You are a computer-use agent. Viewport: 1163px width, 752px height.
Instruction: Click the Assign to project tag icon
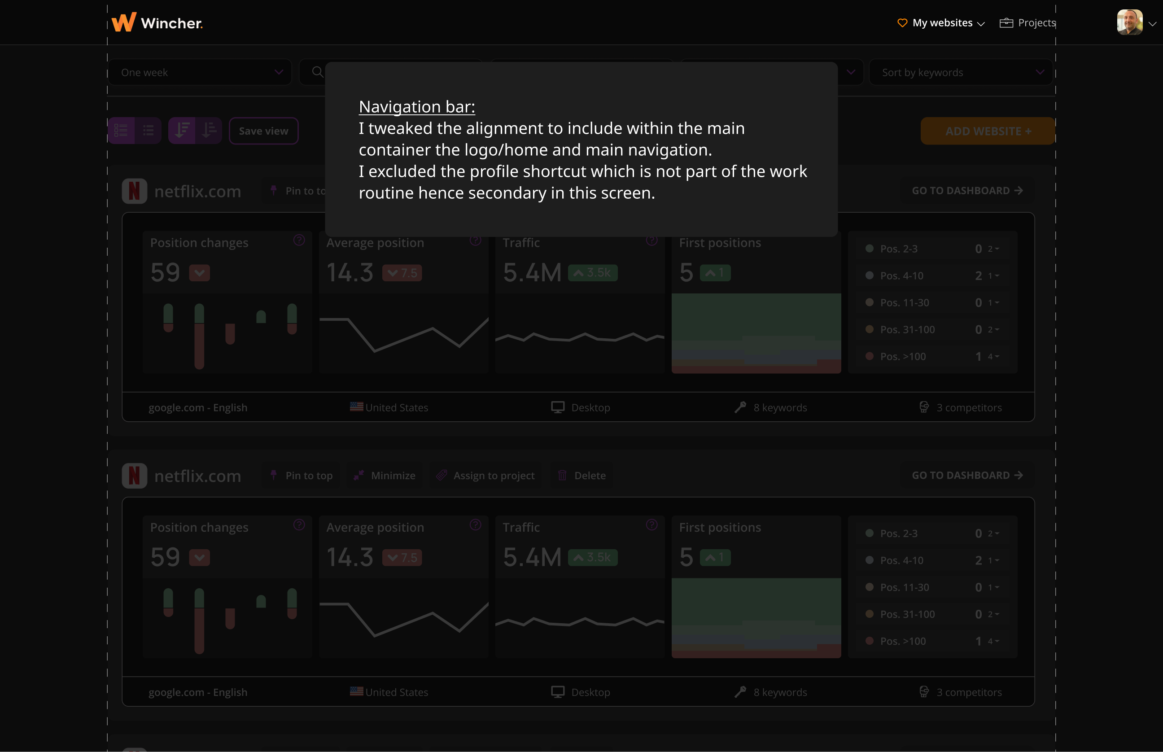pos(442,475)
